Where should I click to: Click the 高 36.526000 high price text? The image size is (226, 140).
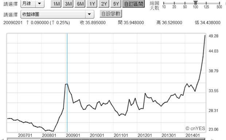169,23
